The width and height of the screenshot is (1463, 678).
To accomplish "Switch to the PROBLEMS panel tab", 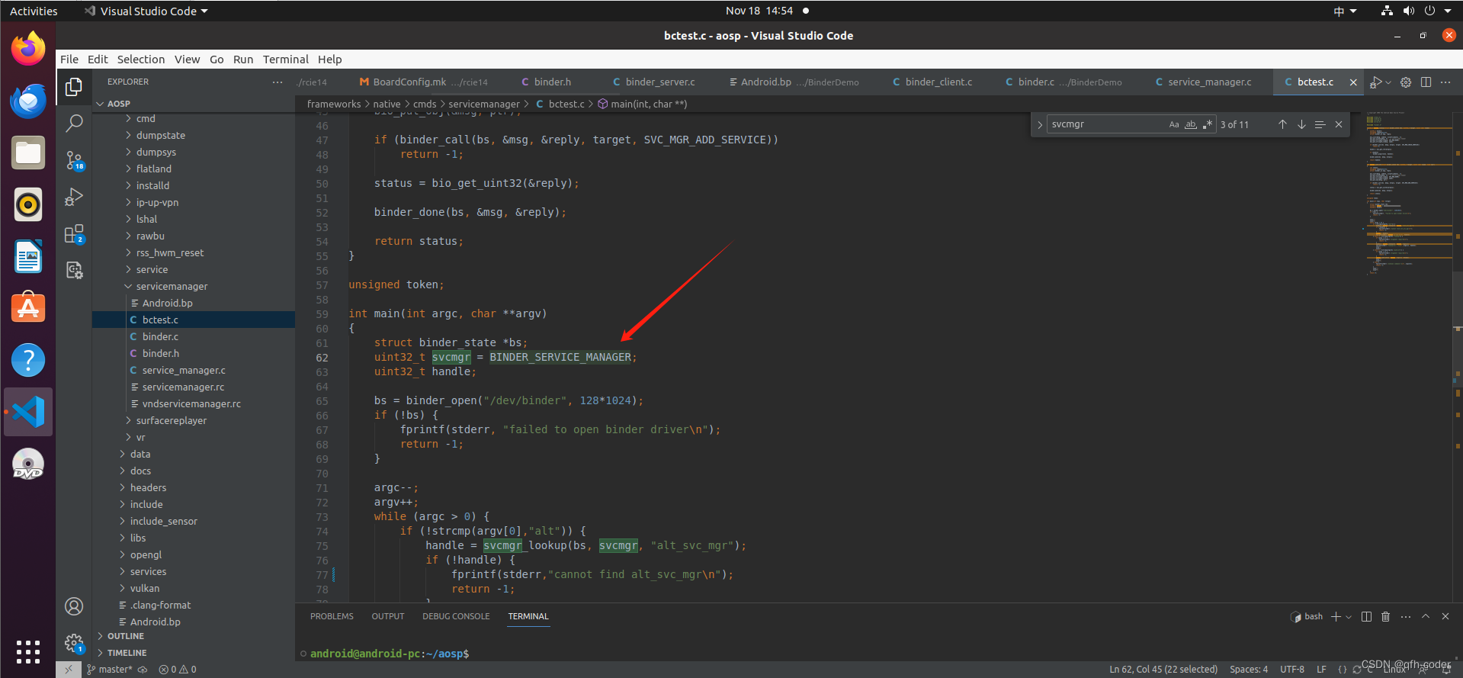I will pos(332,616).
